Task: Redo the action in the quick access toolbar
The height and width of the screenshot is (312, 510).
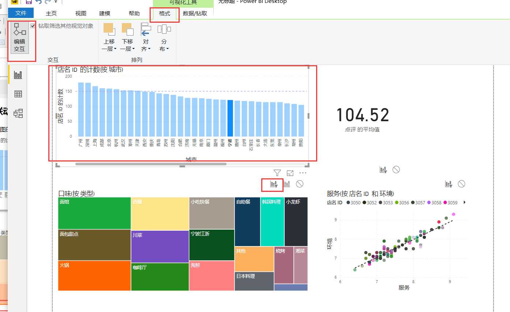Action: [x=48, y=2]
